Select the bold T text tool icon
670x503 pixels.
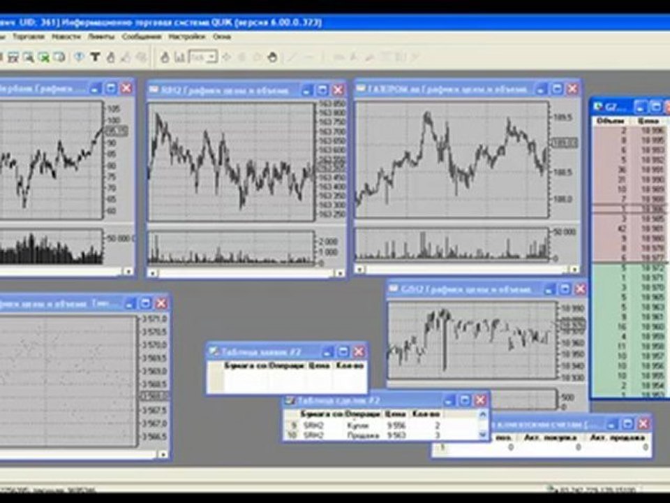tap(95, 57)
